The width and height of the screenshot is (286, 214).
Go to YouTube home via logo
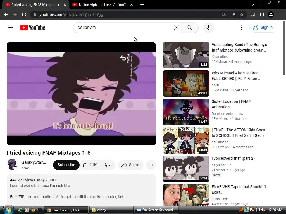coord(33,28)
